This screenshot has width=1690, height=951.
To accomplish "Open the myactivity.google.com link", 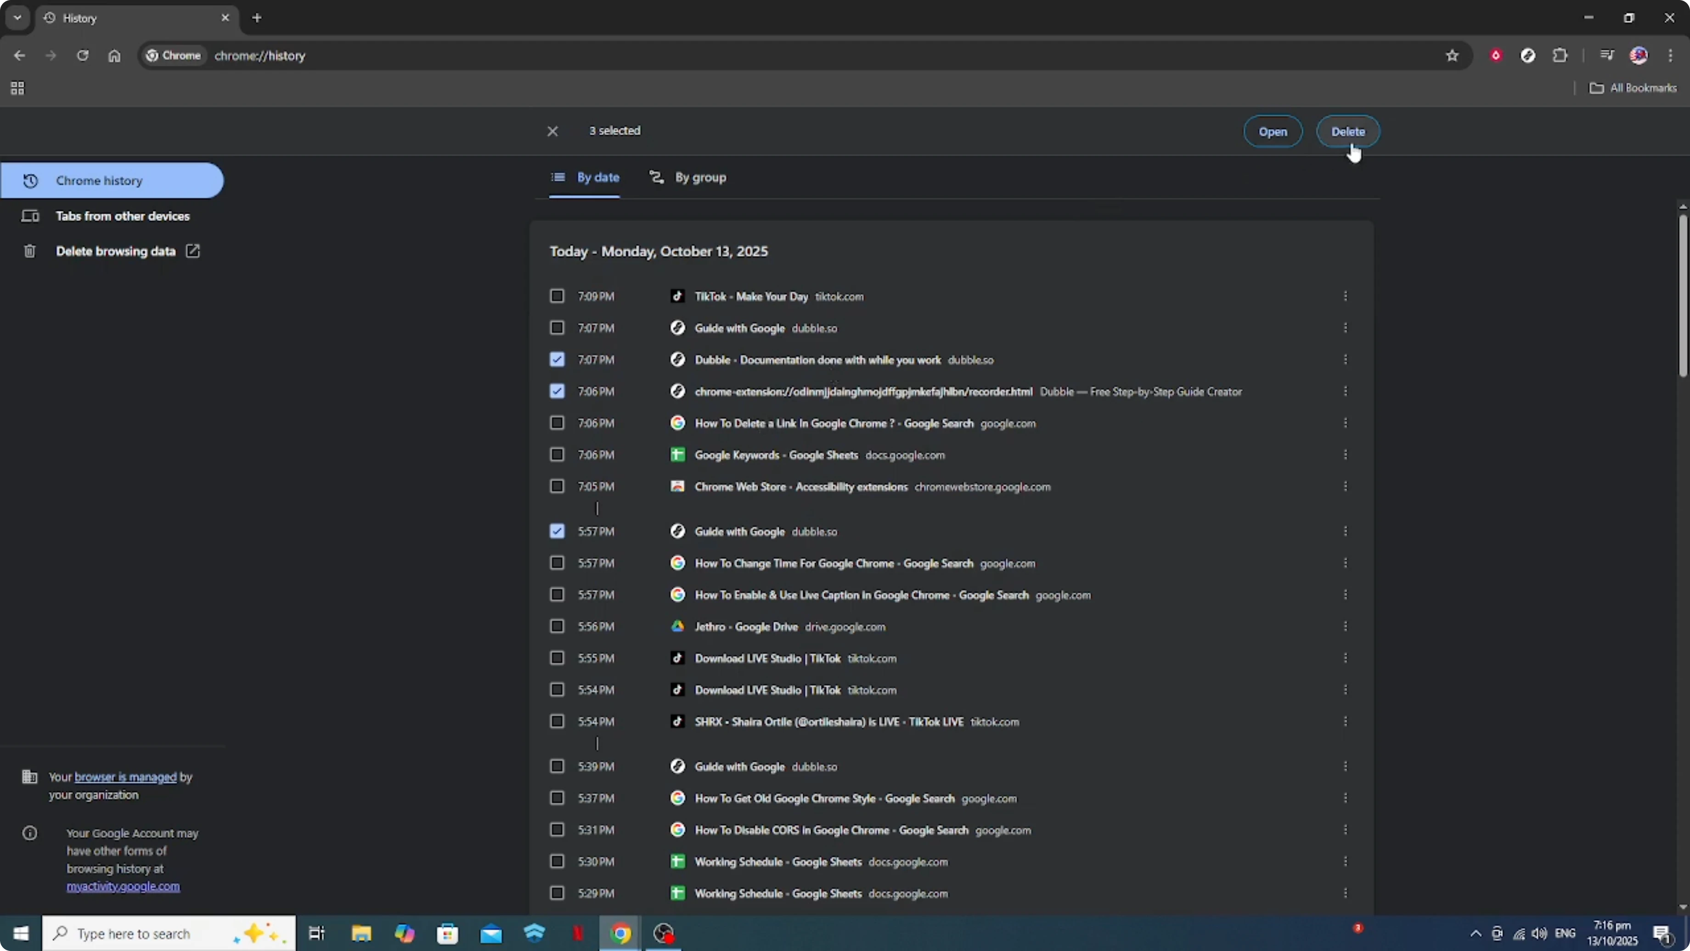I will tap(123, 887).
